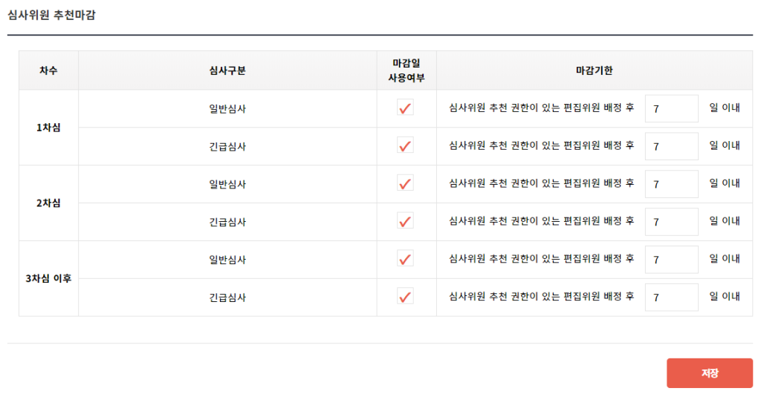Toggle deadline checkbox for 1차심 긴급심사
761x394 pixels.
tap(405, 145)
